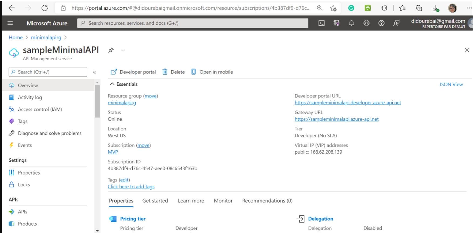The image size is (473, 233).
Task: Focus the top Azure search box
Action: pyautogui.click(x=193, y=23)
